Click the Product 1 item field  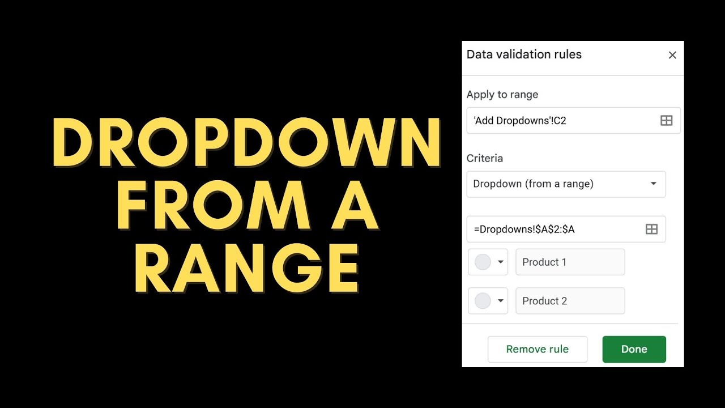(570, 262)
